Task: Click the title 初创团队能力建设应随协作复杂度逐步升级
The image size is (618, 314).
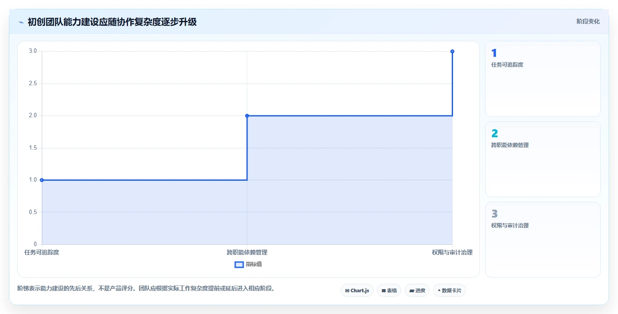Action: (x=112, y=22)
